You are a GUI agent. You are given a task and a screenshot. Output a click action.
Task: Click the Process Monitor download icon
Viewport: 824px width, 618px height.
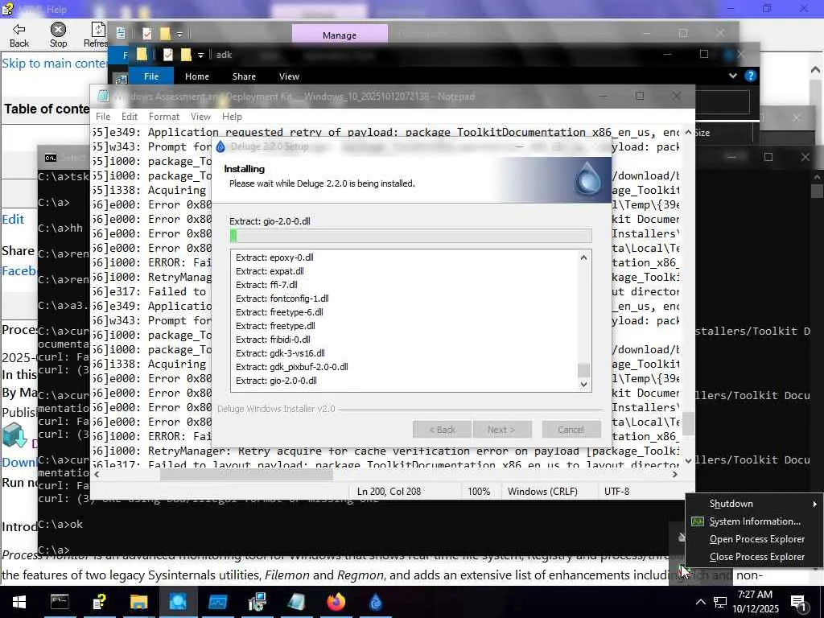14,435
